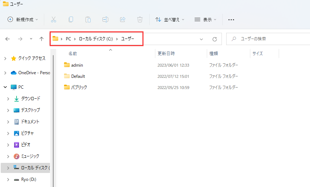Click the ピクチャ pictures icon
The width and height of the screenshot is (310, 187).
click(x=17, y=133)
